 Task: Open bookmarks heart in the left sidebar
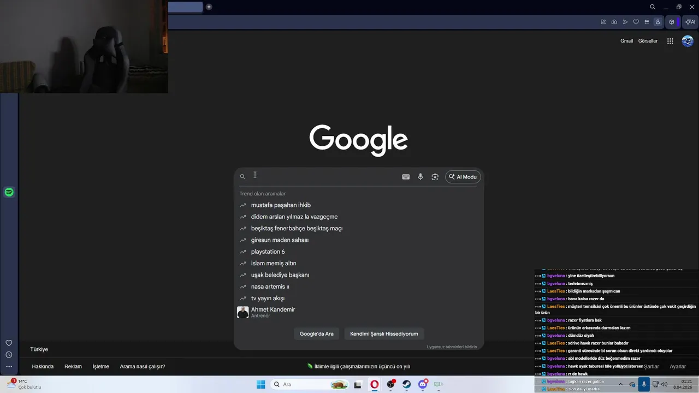9,343
